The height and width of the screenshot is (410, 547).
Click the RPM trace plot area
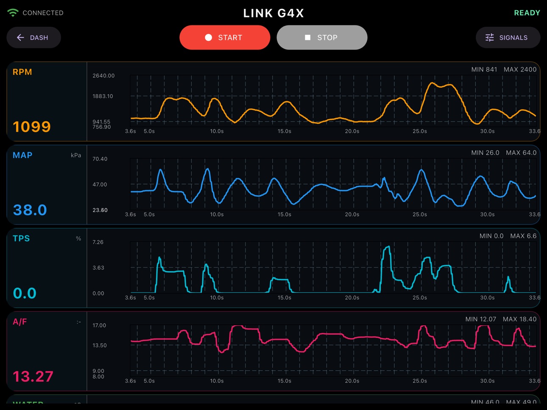click(333, 101)
